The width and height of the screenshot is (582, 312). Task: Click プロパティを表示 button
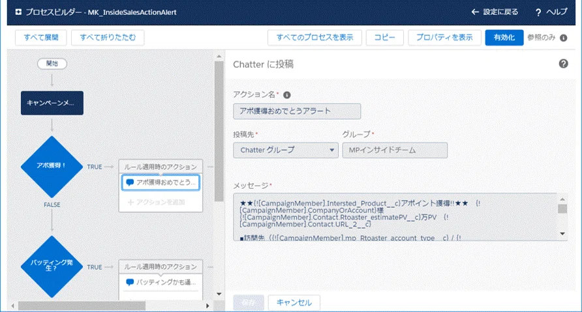click(x=444, y=37)
